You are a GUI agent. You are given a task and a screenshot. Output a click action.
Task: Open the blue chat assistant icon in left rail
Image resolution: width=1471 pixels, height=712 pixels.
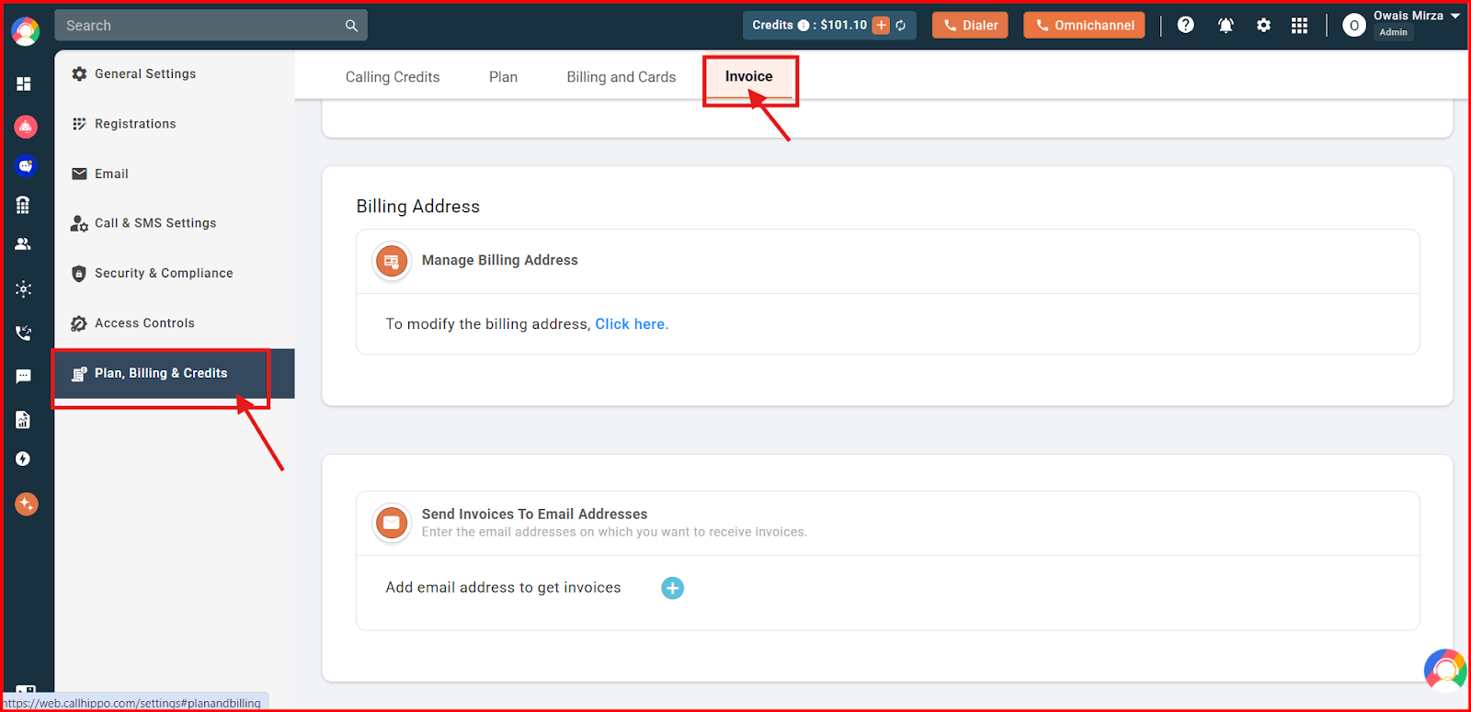(x=26, y=166)
